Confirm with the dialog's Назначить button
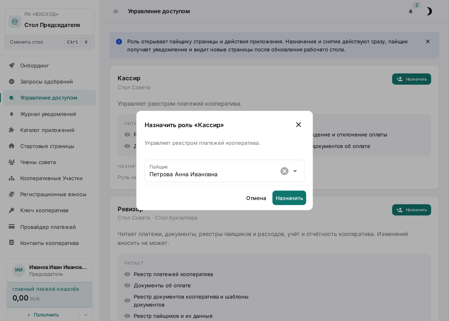450x321 pixels. pyautogui.click(x=289, y=198)
